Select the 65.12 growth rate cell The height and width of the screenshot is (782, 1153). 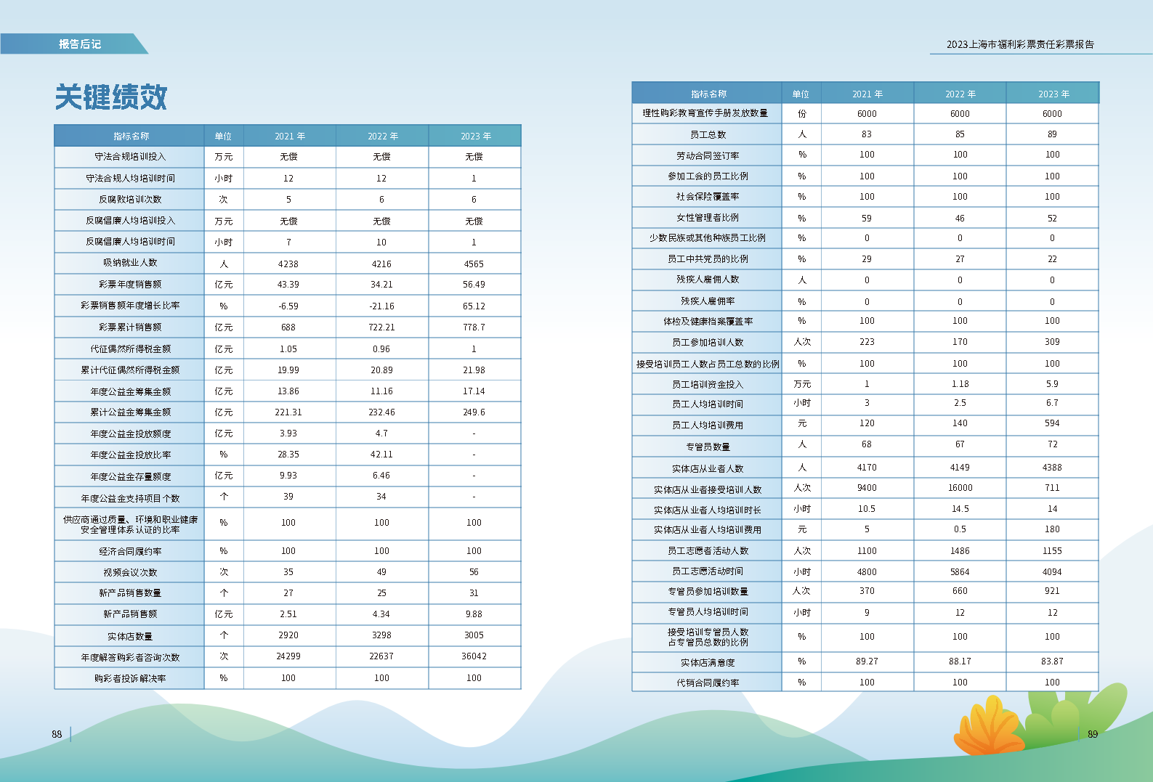474,306
